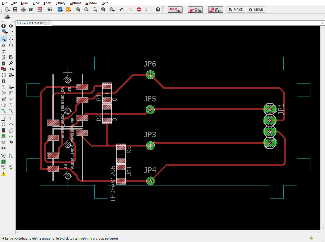Screen dimensions: 325x242
Task: Click the MAKE button
Action: 236,9
